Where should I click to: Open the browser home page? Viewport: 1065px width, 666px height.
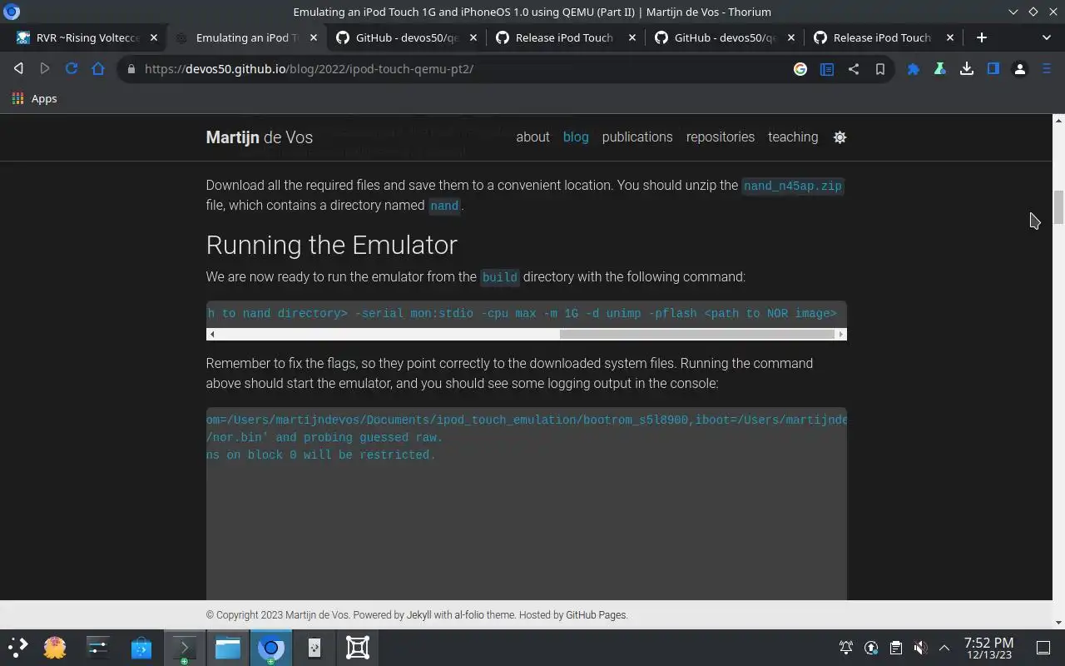98,69
